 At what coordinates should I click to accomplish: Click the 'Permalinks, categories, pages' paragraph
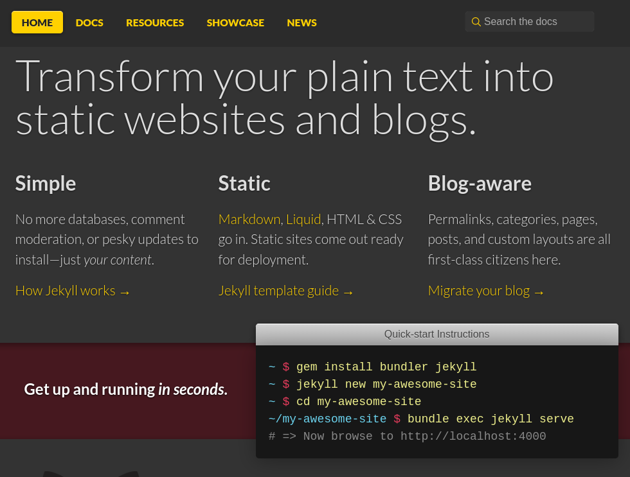[519, 239]
